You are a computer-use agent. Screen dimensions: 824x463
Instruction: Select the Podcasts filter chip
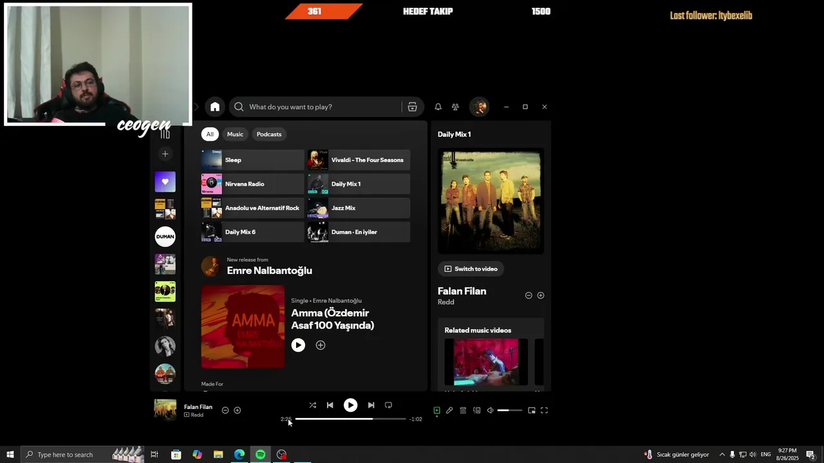(x=269, y=134)
